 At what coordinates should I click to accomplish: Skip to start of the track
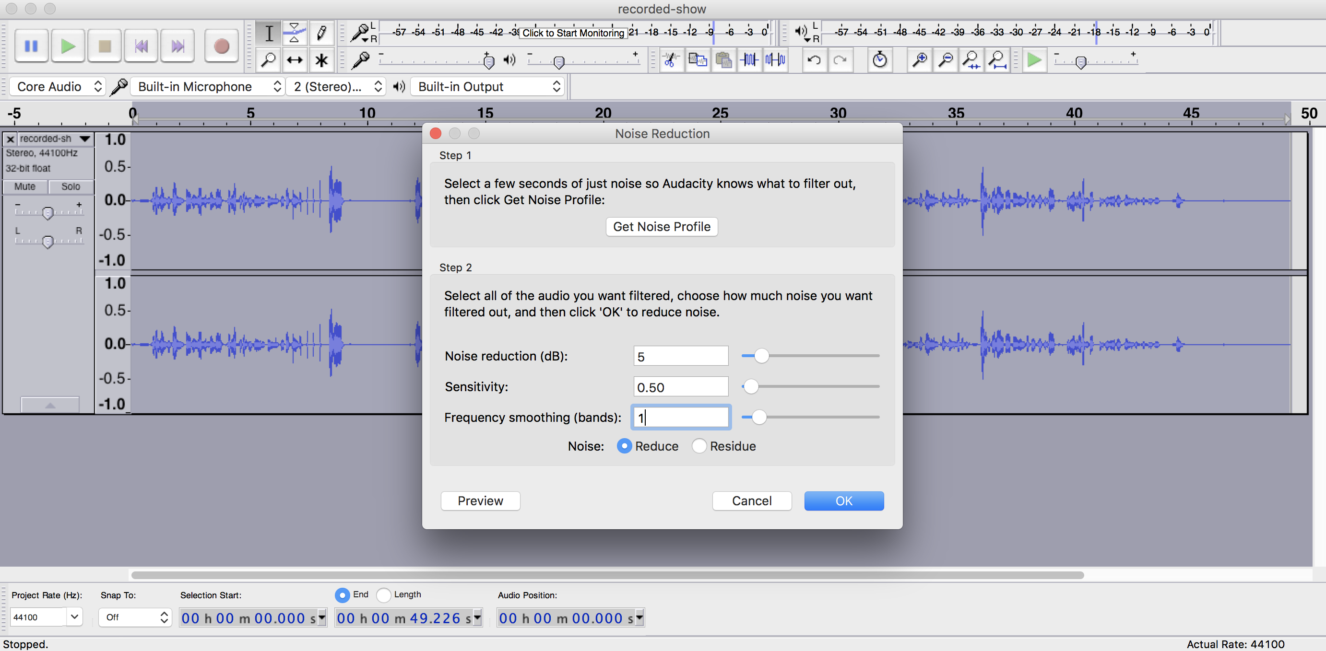(x=141, y=46)
